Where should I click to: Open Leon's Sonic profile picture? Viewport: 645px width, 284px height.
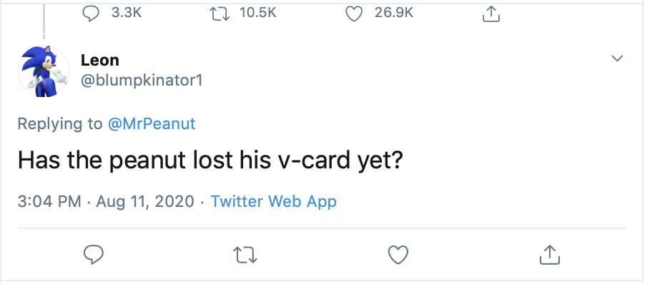pyautogui.click(x=43, y=71)
